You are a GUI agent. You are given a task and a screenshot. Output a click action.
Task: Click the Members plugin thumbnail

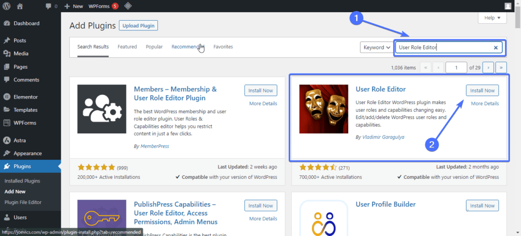(x=102, y=109)
